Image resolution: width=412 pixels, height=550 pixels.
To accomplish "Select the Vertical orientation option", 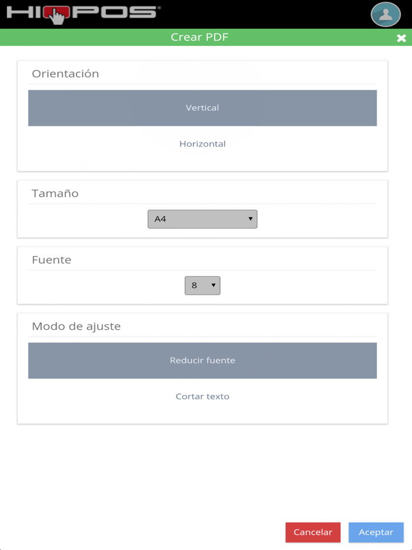I will [x=202, y=108].
